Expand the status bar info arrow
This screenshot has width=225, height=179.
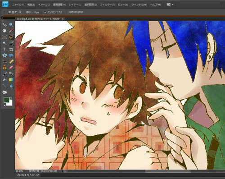62,171
